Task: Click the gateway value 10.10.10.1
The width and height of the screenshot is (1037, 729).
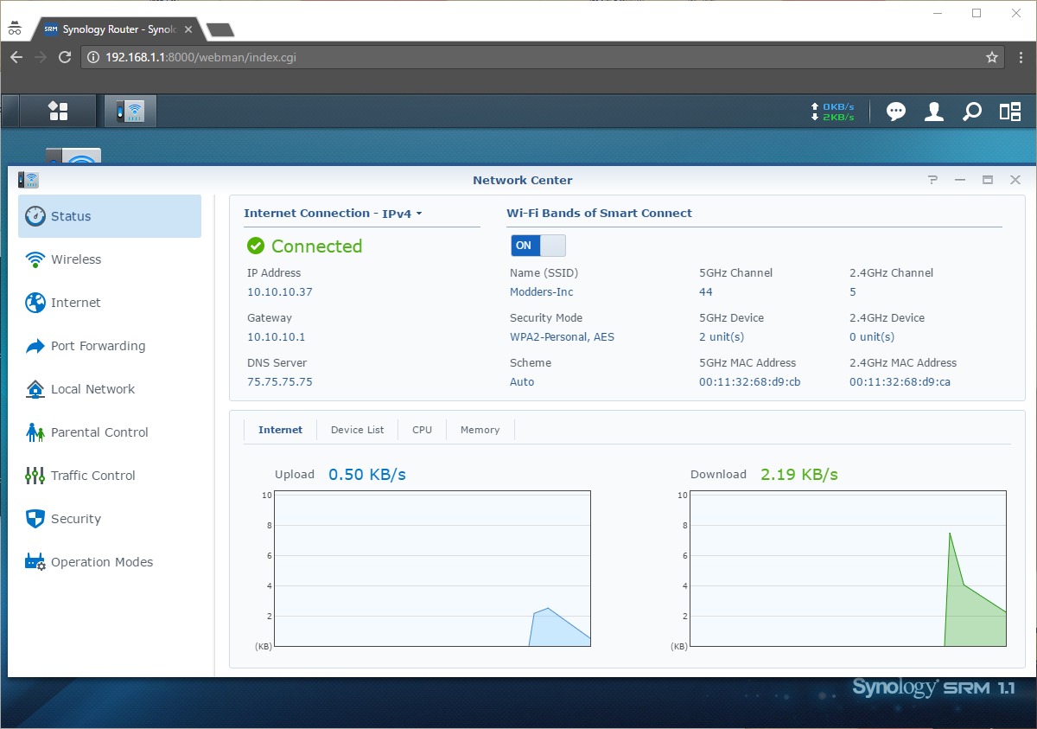Action: pyautogui.click(x=277, y=337)
